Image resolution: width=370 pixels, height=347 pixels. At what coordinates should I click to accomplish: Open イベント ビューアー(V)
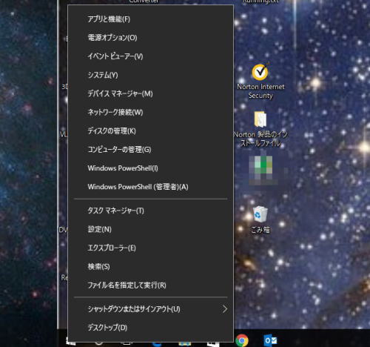151,56
